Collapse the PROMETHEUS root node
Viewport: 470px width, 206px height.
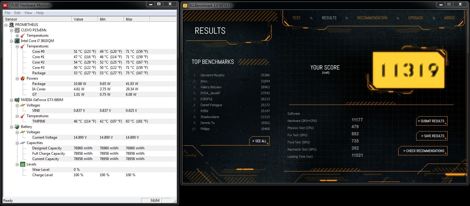[6, 25]
